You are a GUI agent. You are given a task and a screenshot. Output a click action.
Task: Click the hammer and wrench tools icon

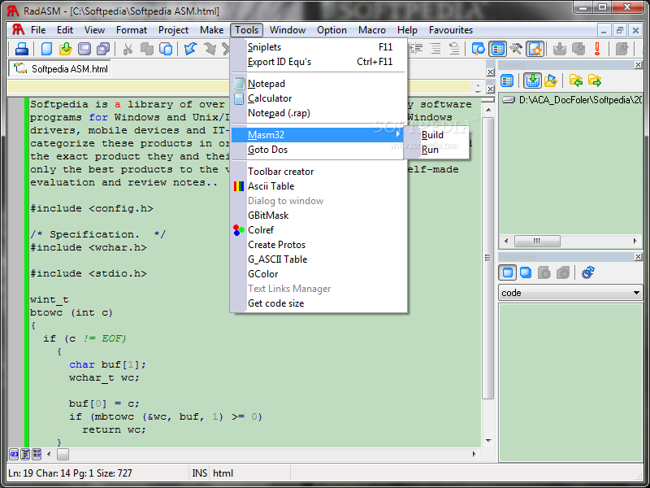point(516,49)
